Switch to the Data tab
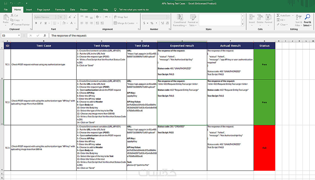 (x=72, y=9)
